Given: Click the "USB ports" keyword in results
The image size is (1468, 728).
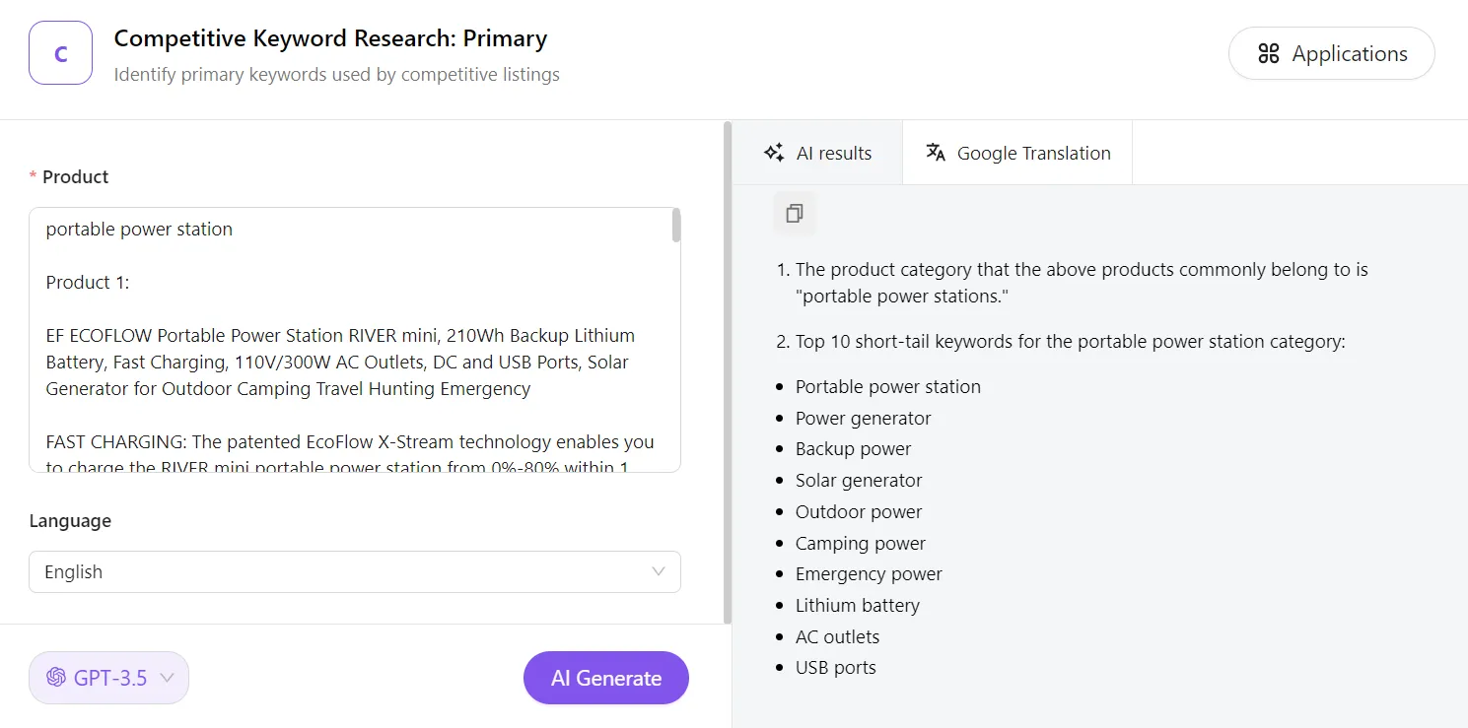Looking at the screenshot, I should pyautogui.click(x=836, y=668).
